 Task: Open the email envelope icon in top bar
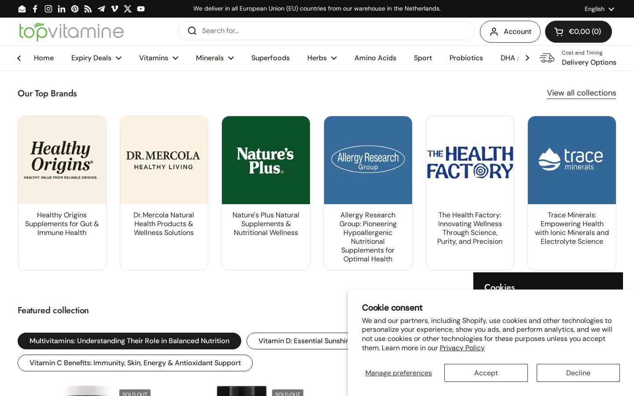pyautogui.click(x=22, y=9)
